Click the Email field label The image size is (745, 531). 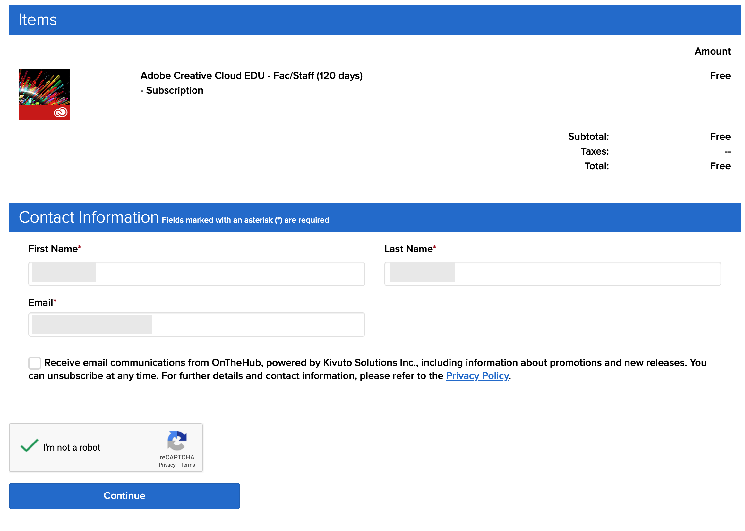[x=40, y=302]
